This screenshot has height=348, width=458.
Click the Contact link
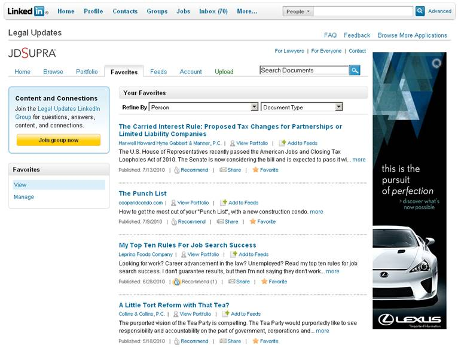click(357, 51)
